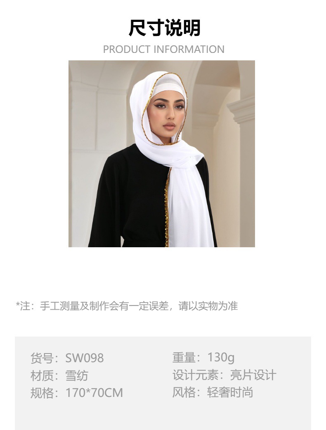The image size is (326, 430).
Task: Click the 130g weight value
Action: click(x=221, y=357)
